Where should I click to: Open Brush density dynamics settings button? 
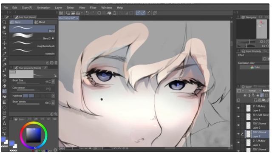[x=53, y=103]
